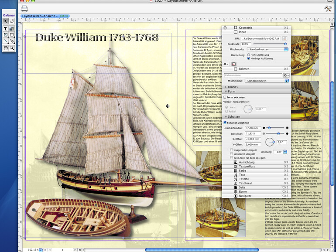Select the rotate tool in iCalamus palette
Viewport: 336px width, 252px height.
point(12,21)
